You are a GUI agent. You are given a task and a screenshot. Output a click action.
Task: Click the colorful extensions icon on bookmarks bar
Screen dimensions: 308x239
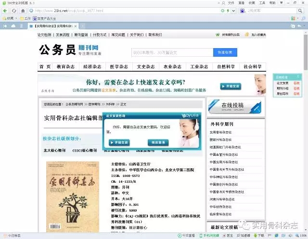[293, 18]
